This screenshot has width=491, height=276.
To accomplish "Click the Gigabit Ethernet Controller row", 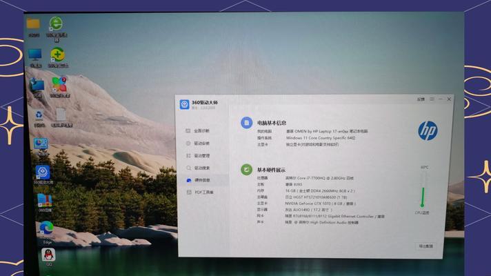I will click(321, 216).
